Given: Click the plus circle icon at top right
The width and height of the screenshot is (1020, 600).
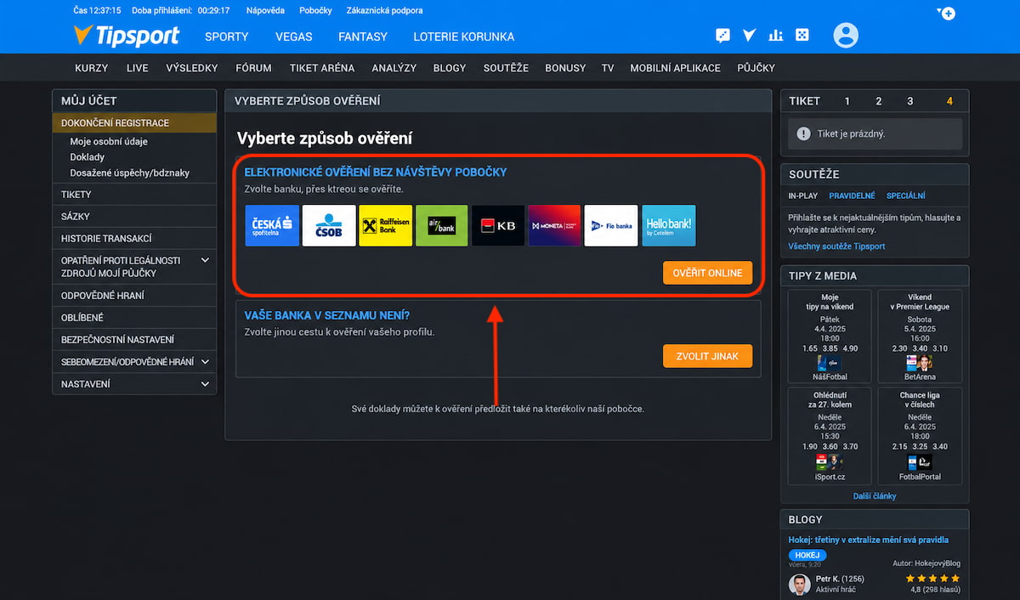Looking at the screenshot, I should 947,13.
